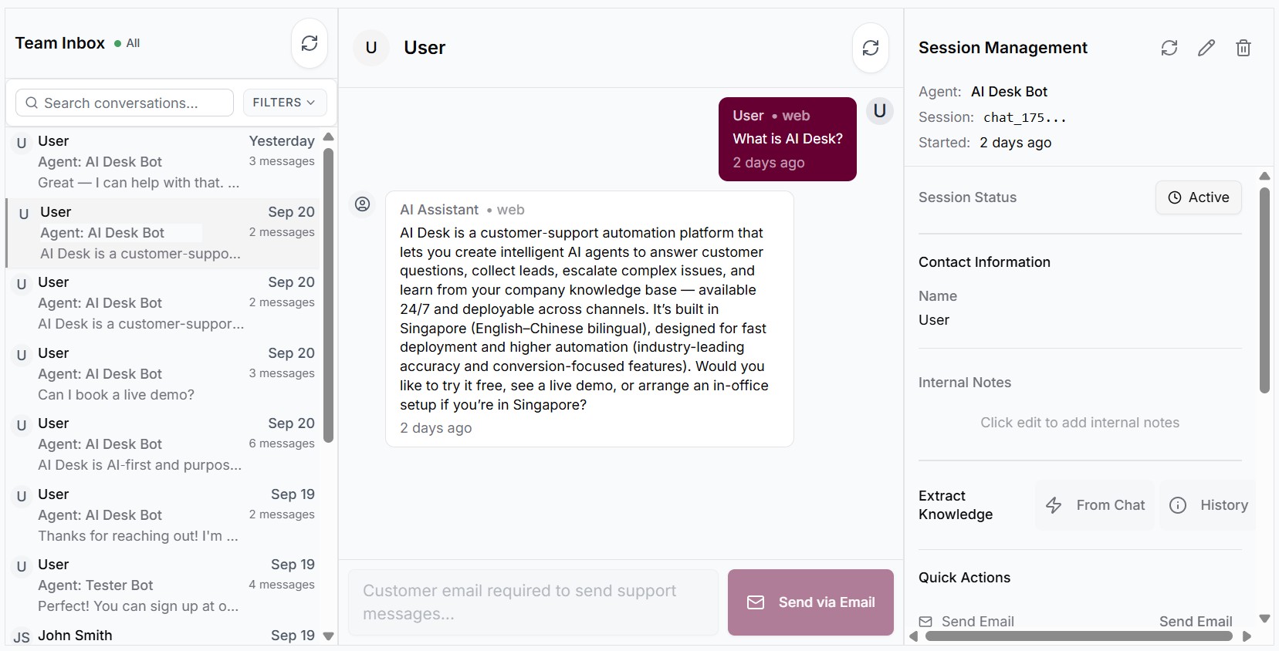Viewport: 1279px width, 651px height.
Task: Click 'Click edit to add internal notes'
Action: click(1079, 423)
